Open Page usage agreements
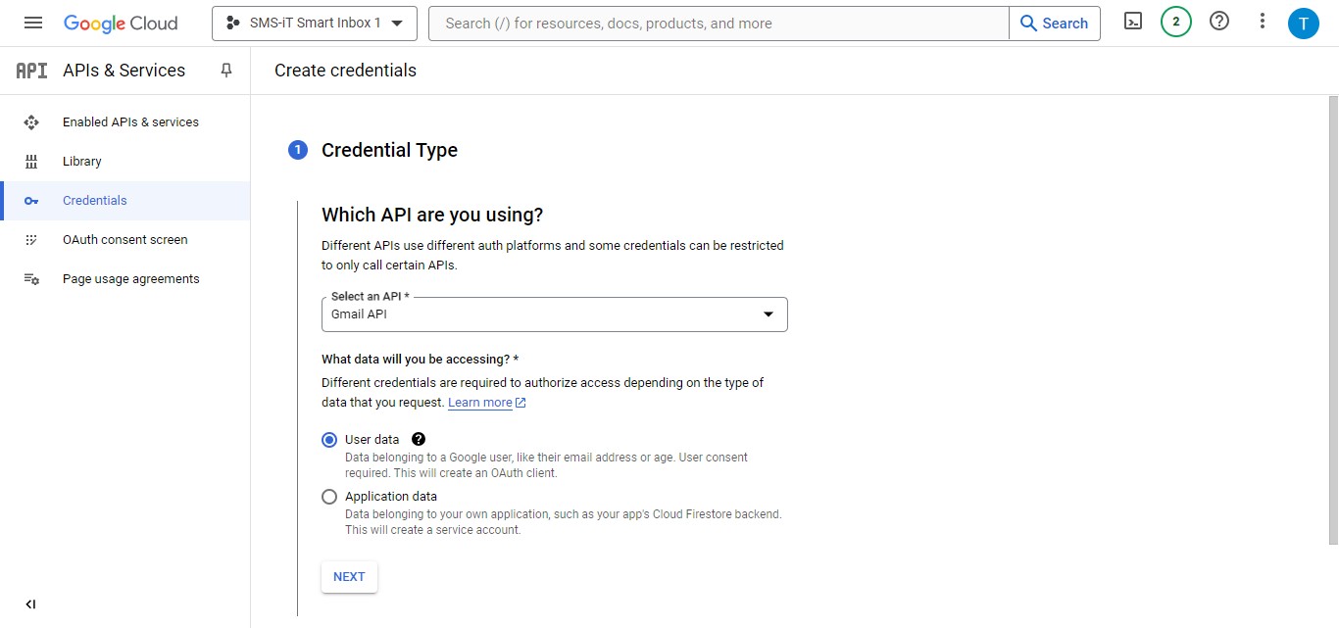1339x628 pixels. click(x=130, y=278)
